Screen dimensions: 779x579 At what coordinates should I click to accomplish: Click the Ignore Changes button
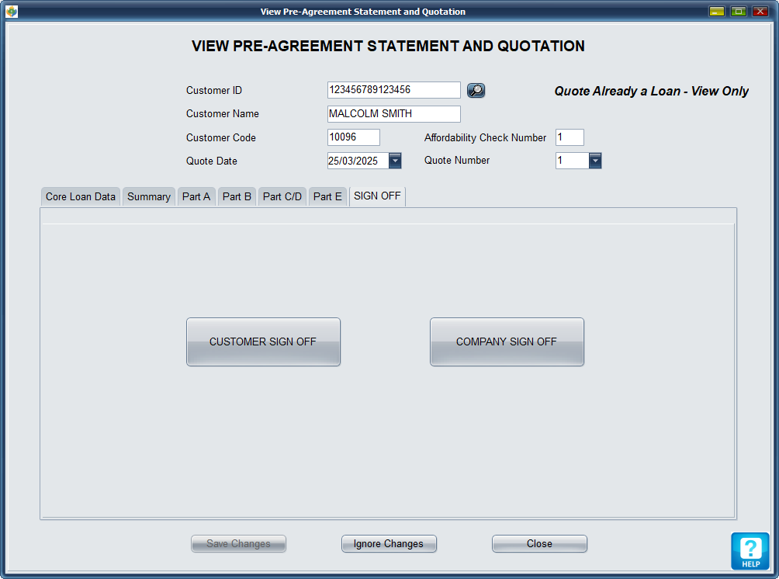389,544
